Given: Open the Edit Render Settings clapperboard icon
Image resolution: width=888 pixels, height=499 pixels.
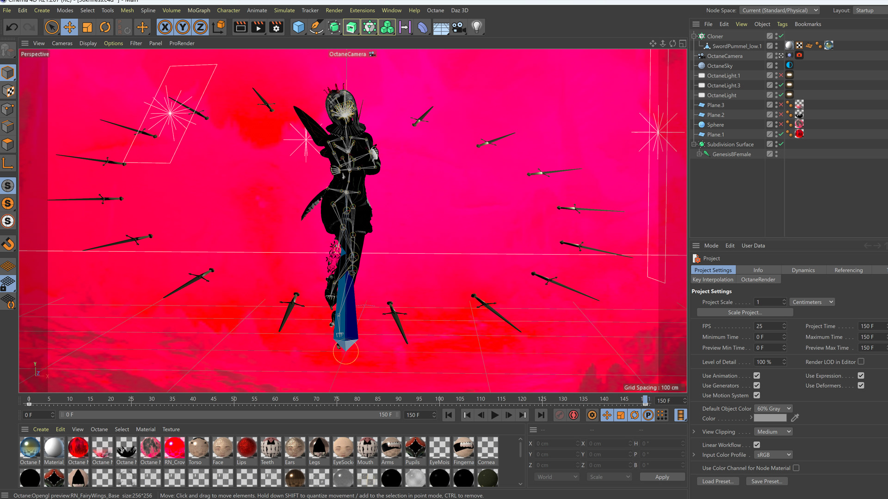Looking at the screenshot, I should tap(276, 27).
